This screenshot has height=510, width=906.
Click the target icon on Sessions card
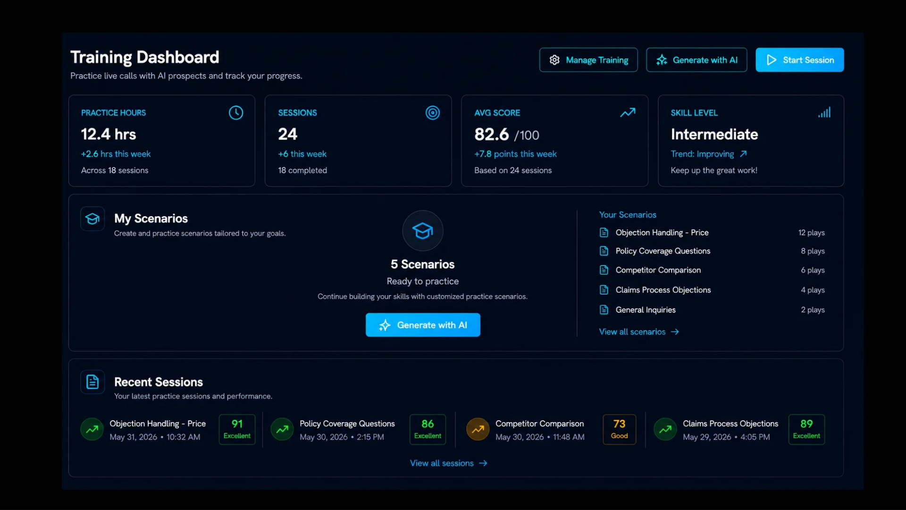(x=432, y=113)
